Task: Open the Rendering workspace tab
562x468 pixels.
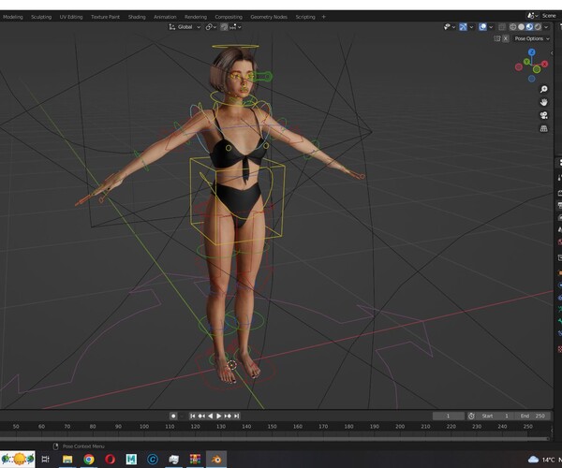Action: pos(196,17)
